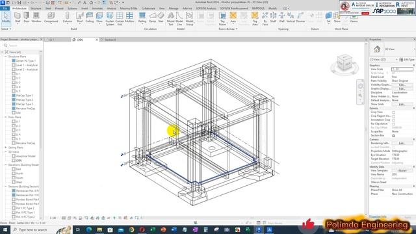
Task: Collapse the Floor Plans tree node
Action: point(6,117)
